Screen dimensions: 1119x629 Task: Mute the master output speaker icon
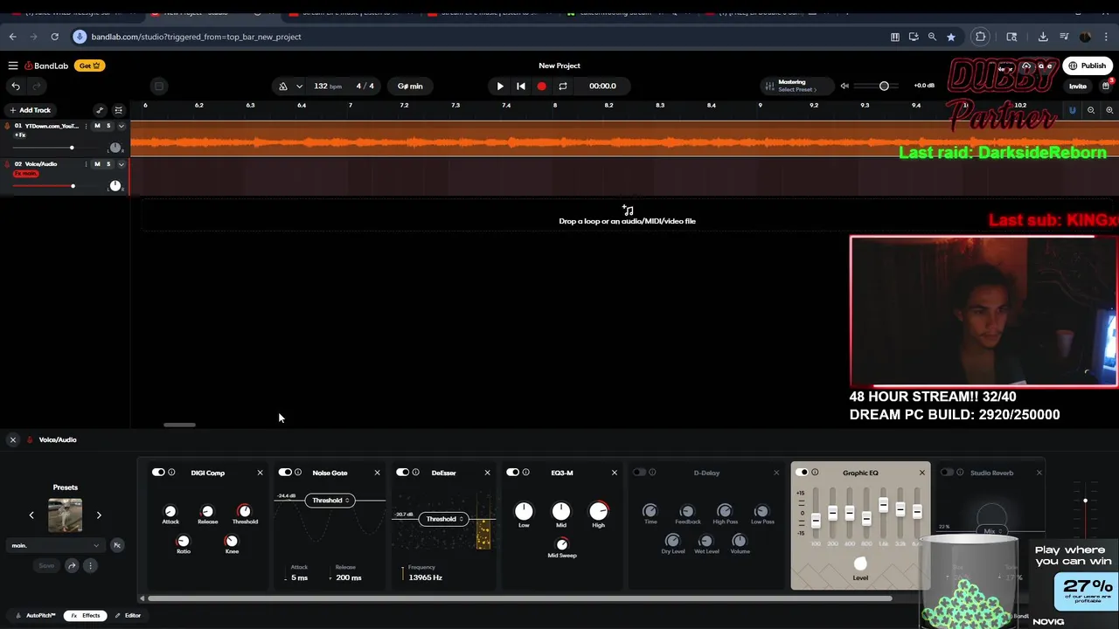(x=844, y=86)
